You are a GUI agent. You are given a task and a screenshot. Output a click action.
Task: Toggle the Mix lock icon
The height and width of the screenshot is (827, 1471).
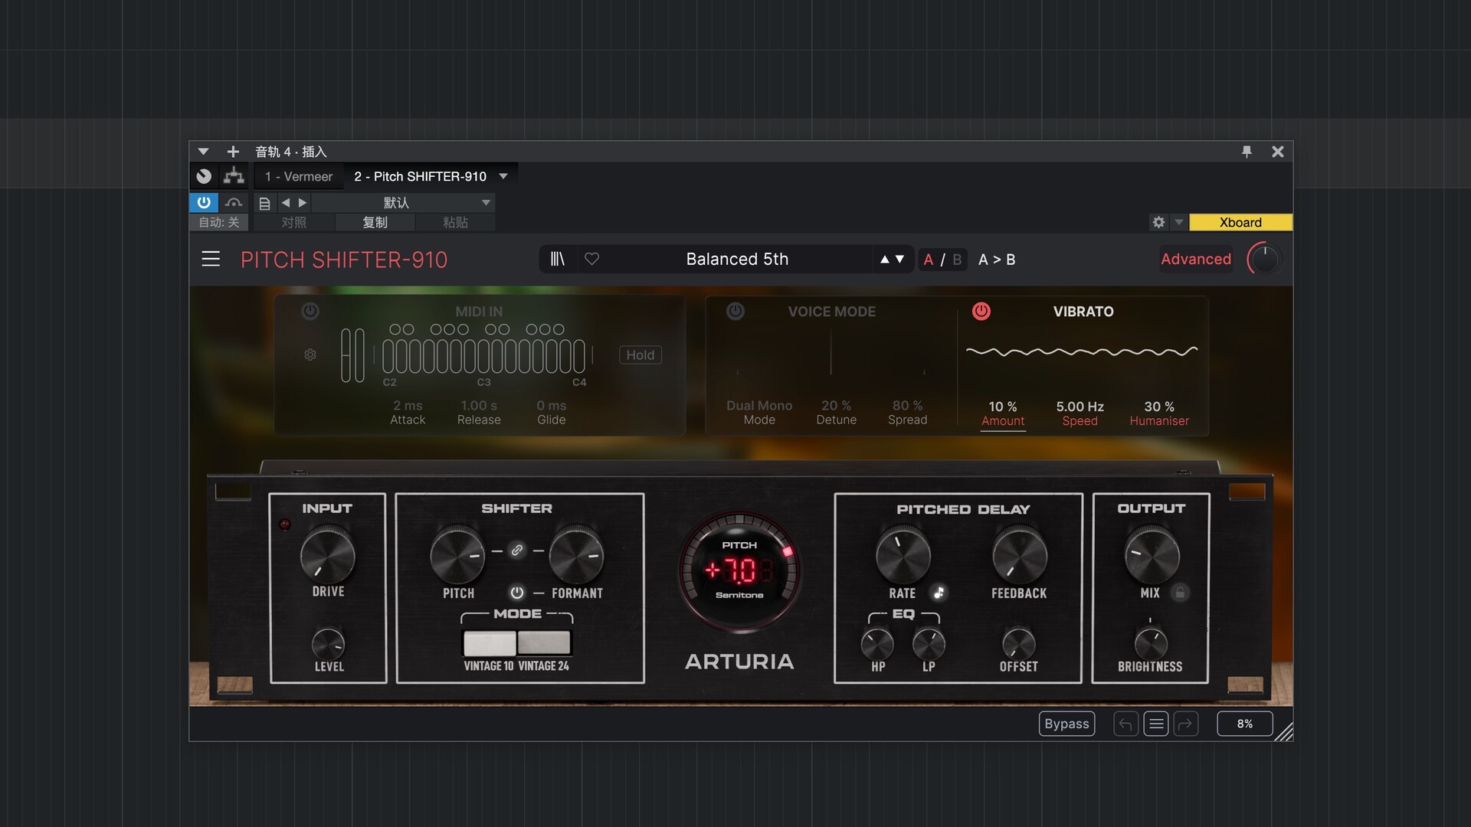[1181, 593]
